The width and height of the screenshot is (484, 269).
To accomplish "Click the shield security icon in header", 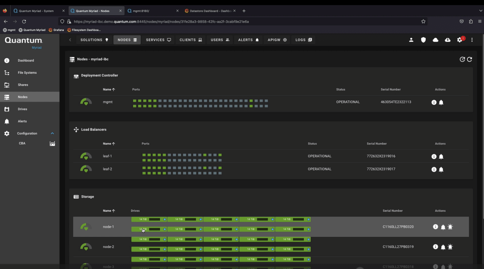I will [x=423, y=40].
